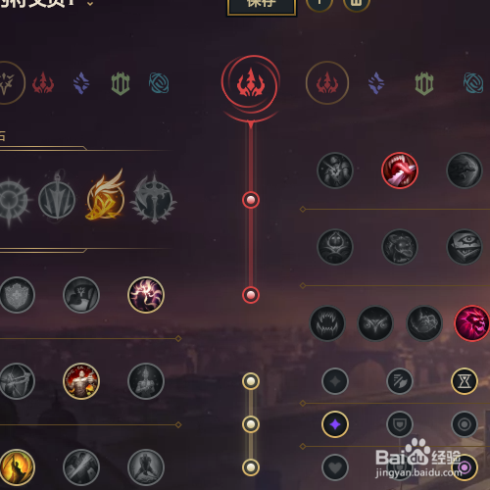Choose the Lethal Tempo keystone
The width and height of the screenshot is (490, 490).
[x=57, y=200]
